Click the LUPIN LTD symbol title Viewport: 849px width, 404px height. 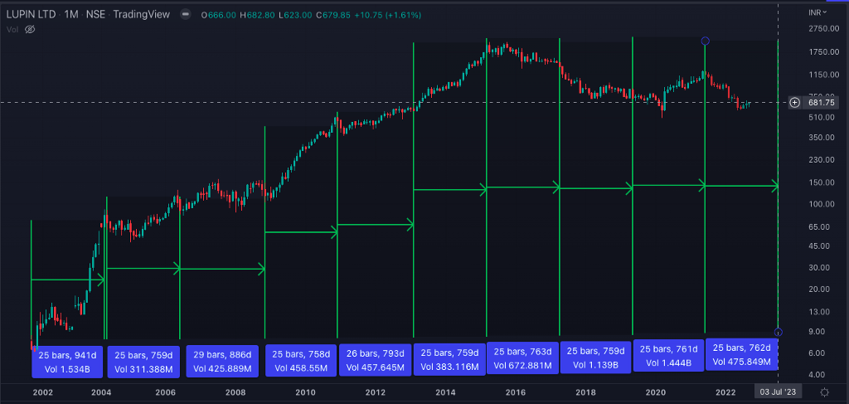point(31,15)
